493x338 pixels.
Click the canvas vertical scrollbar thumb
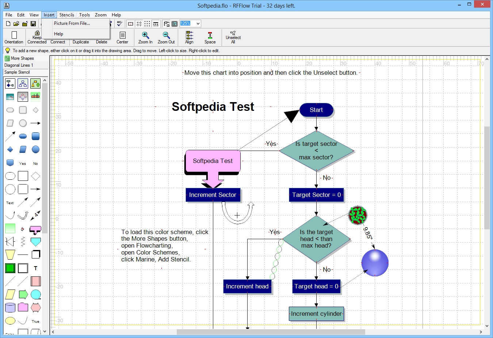487,178
